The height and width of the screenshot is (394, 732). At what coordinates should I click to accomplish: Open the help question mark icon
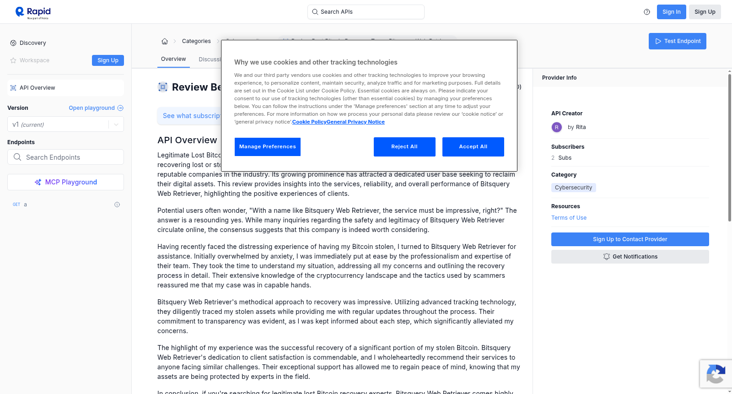tap(647, 12)
